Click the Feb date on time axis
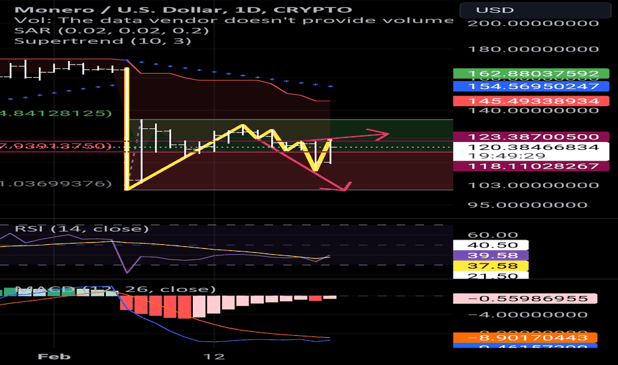This screenshot has width=618, height=365. [x=54, y=356]
